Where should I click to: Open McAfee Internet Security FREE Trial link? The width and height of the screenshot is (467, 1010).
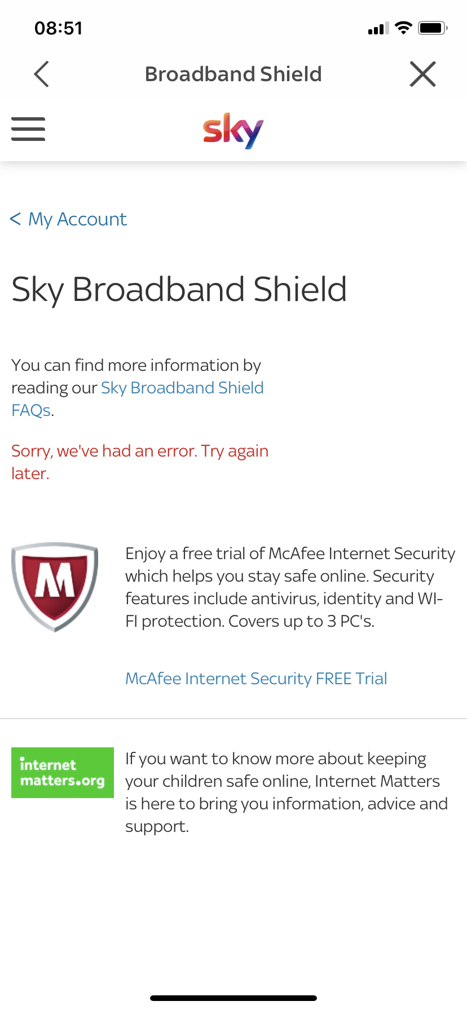coord(256,679)
